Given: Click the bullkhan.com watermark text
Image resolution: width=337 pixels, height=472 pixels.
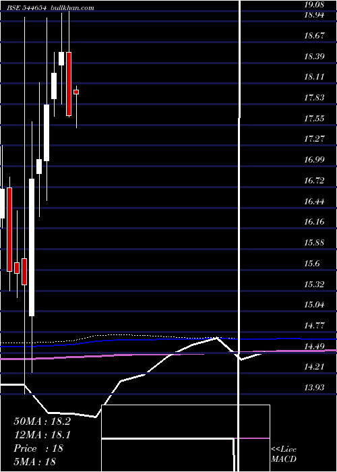Looking at the screenshot, I should point(73,8).
